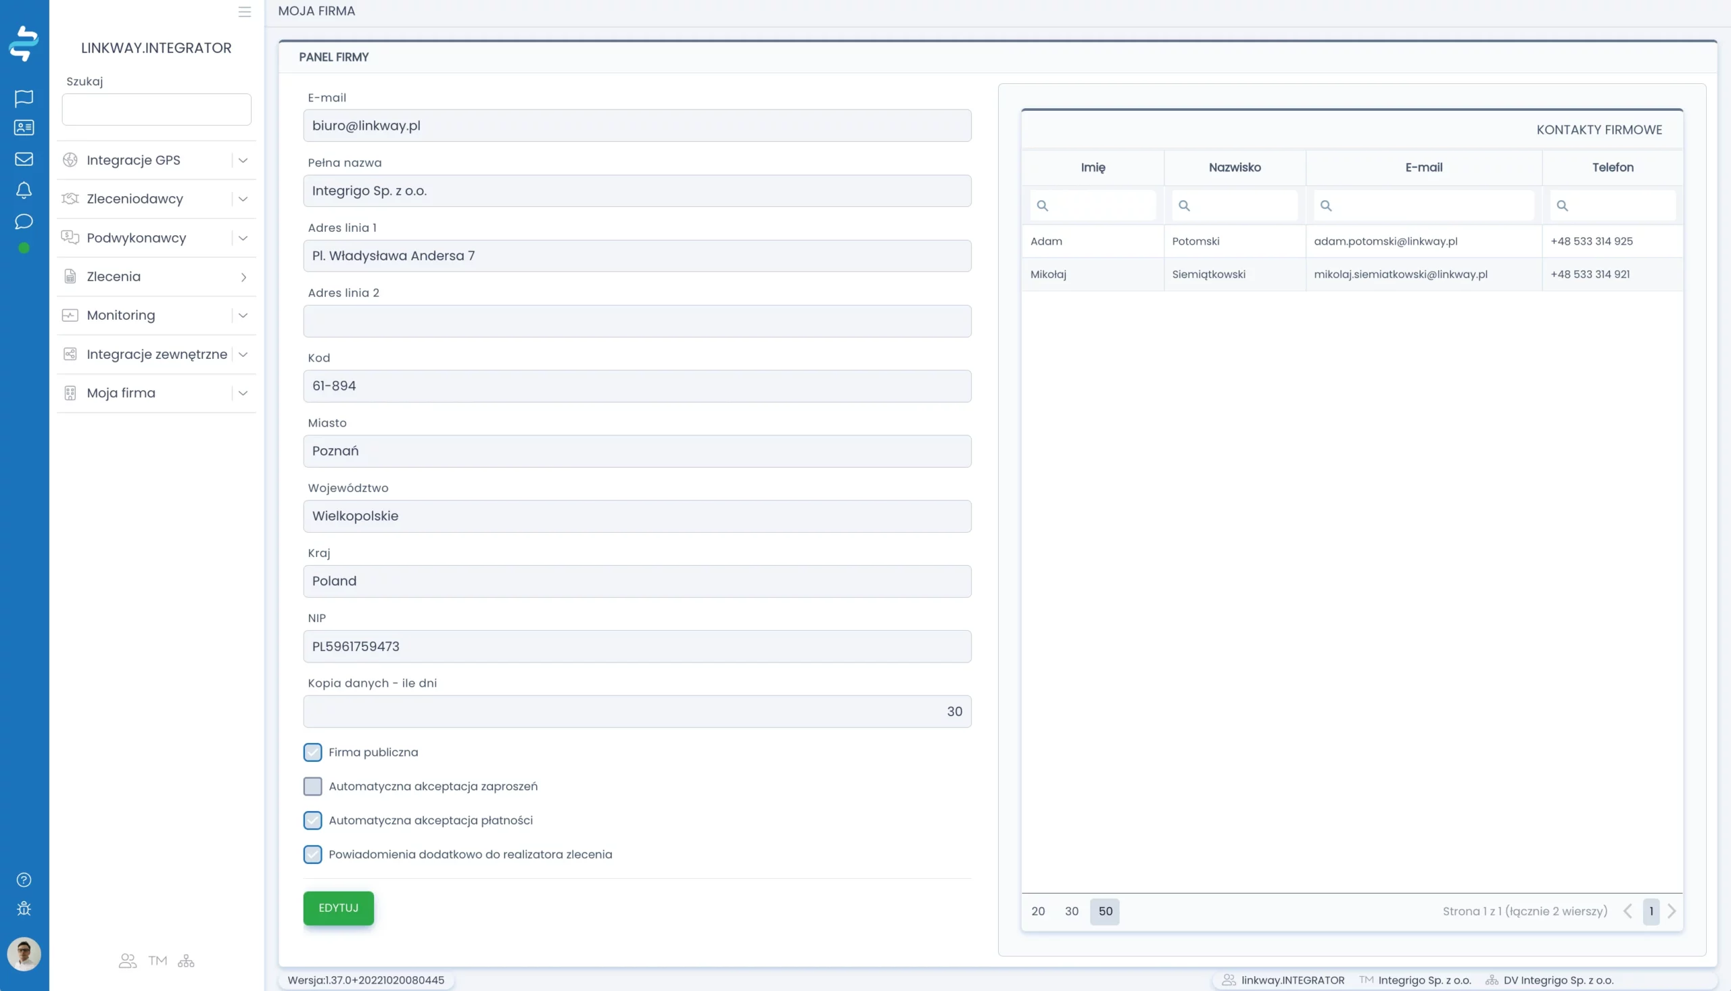Click the NIP field PL5961759473
This screenshot has height=991, width=1731.
click(637, 647)
